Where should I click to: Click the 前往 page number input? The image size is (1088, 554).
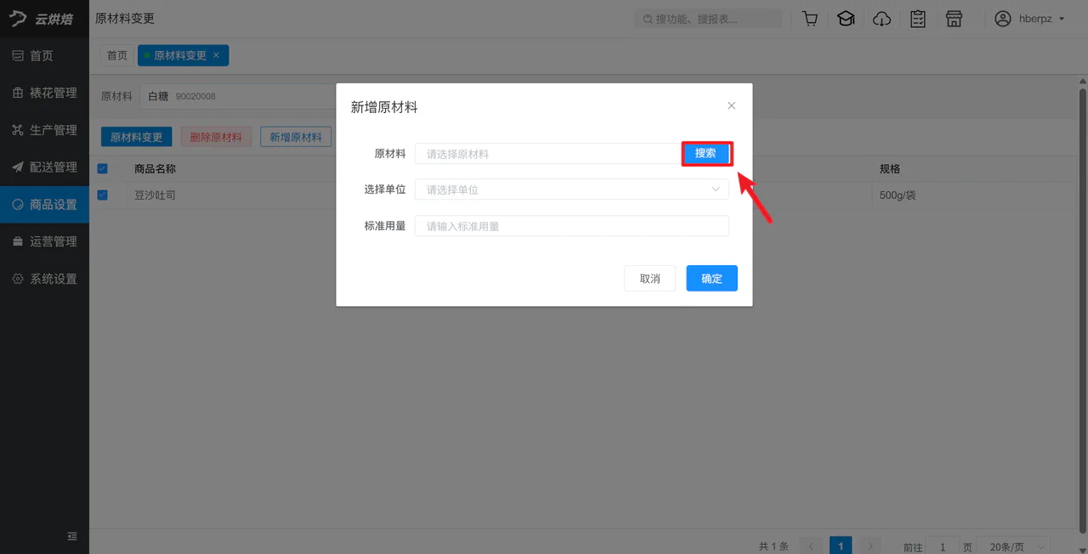(x=942, y=547)
